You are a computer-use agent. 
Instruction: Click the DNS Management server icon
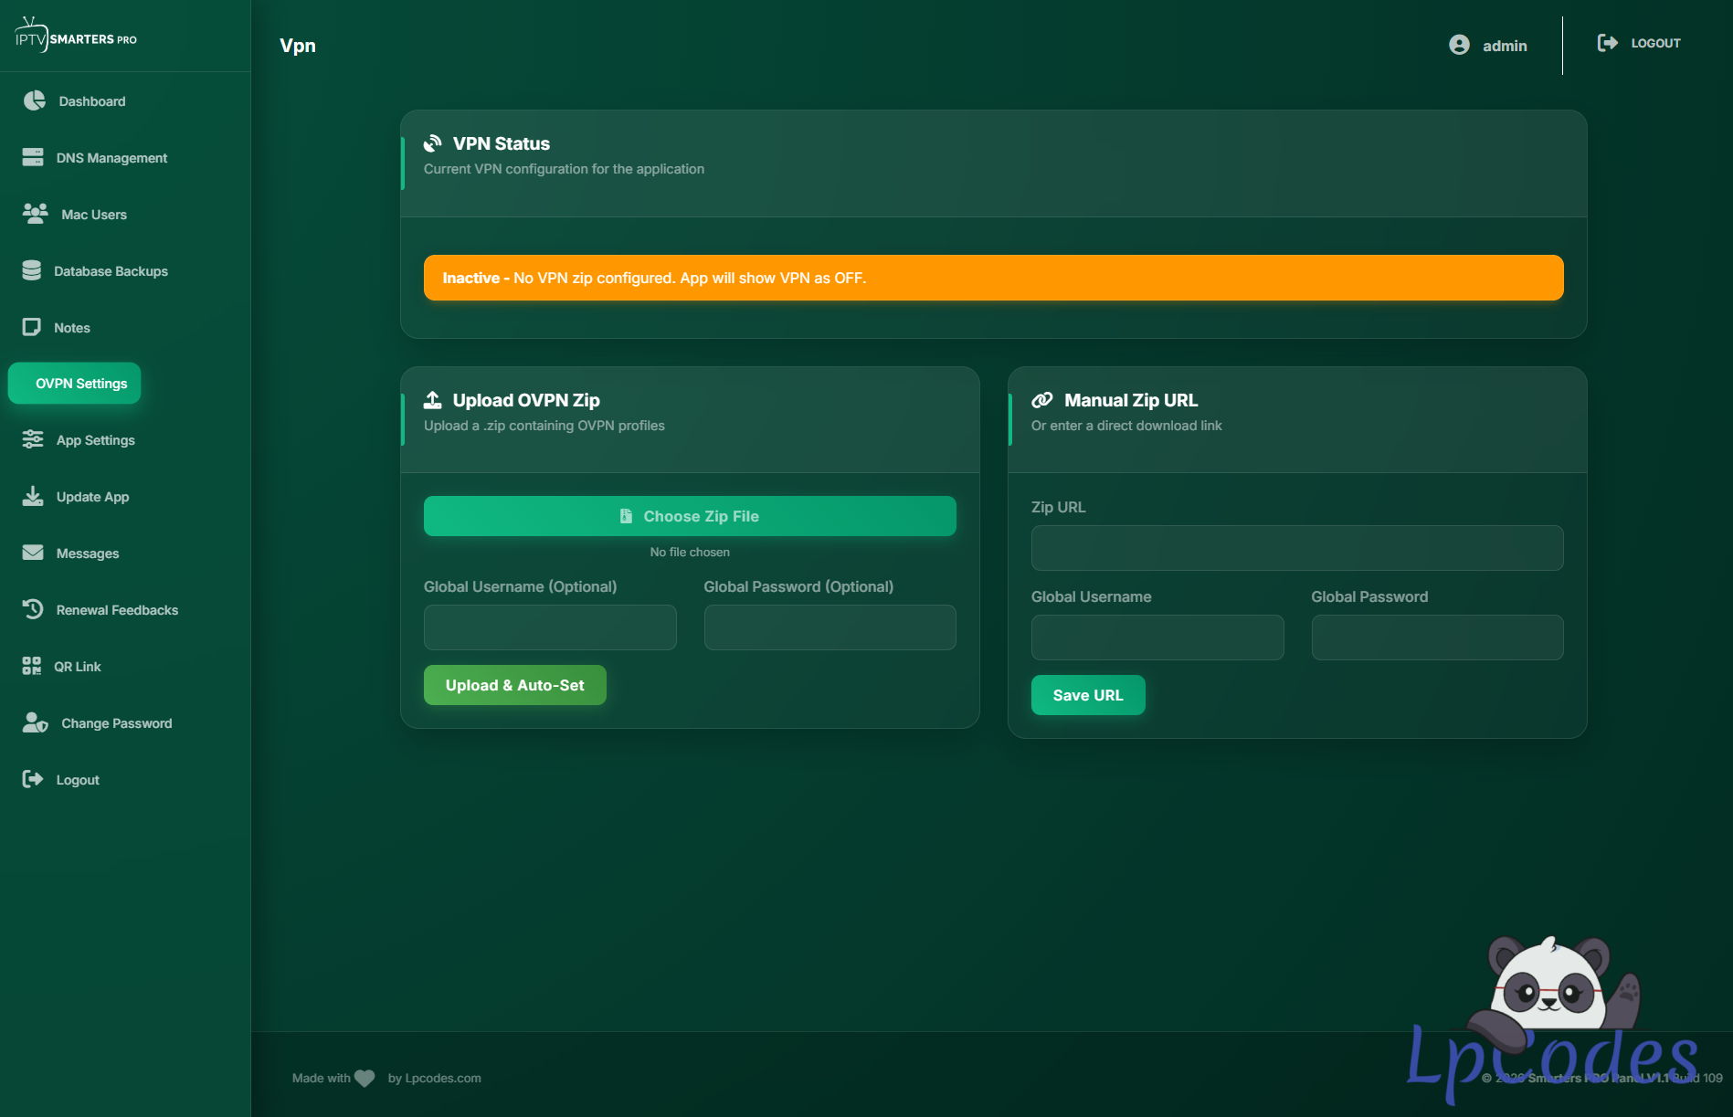pyautogui.click(x=33, y=157)
